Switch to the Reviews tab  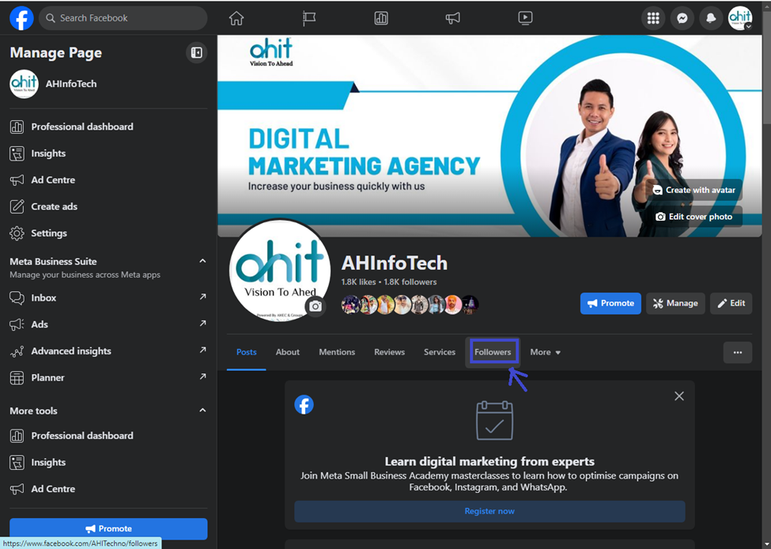(x=389, y=352)
